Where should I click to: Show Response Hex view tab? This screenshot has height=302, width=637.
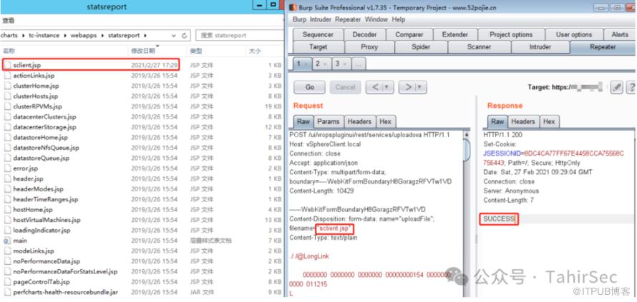pos(549,121)
